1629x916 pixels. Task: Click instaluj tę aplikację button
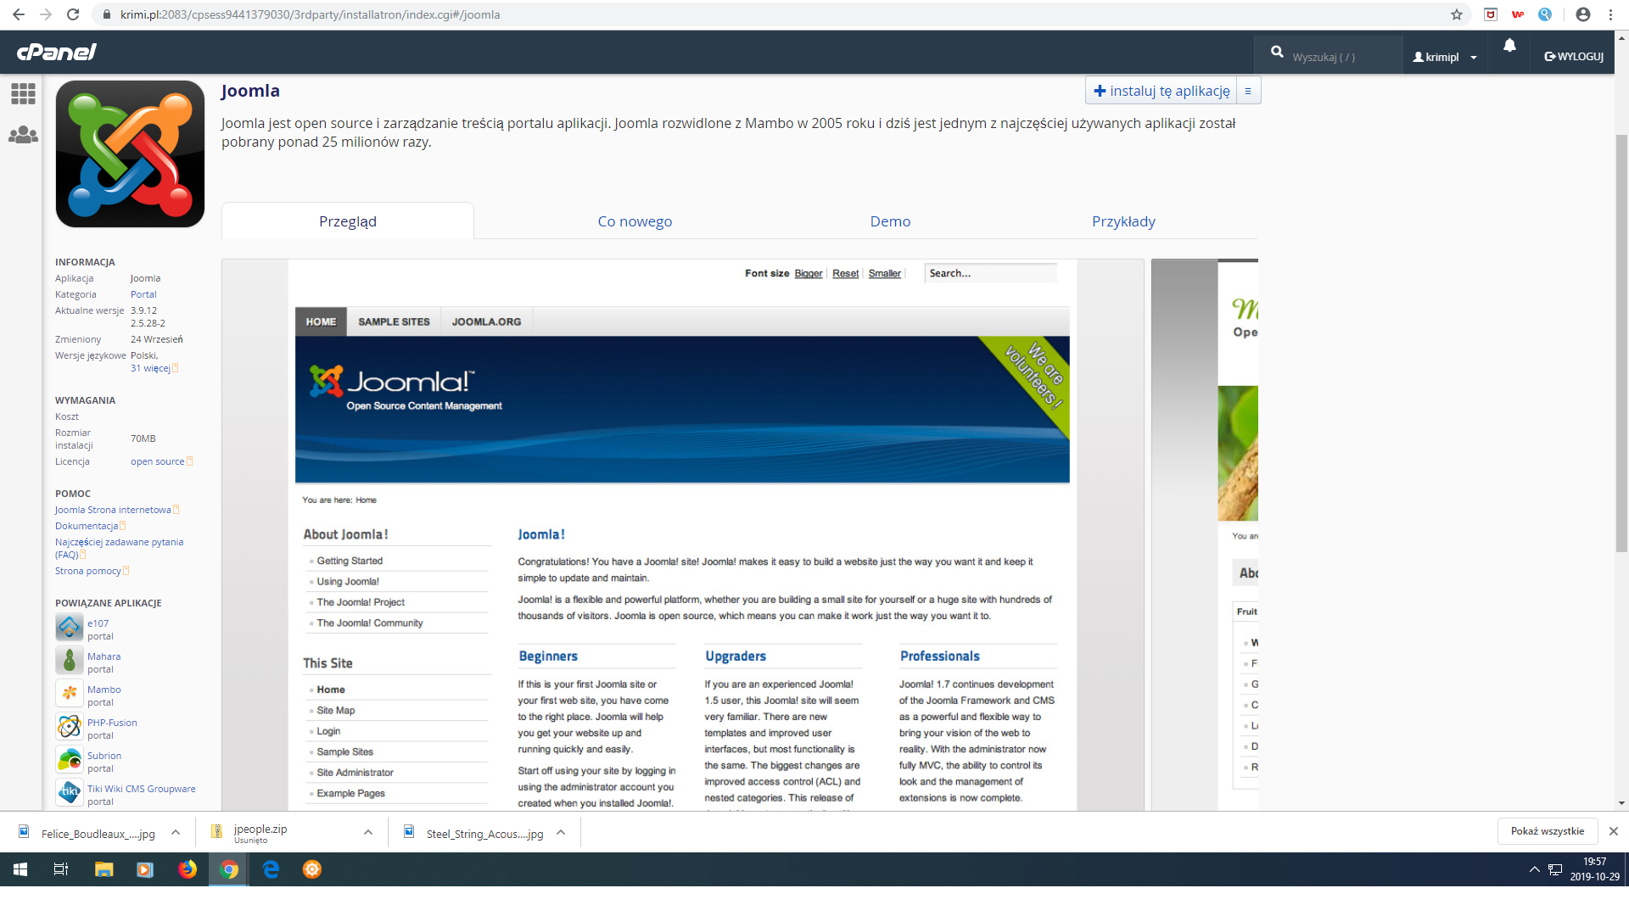[1161, 91]
